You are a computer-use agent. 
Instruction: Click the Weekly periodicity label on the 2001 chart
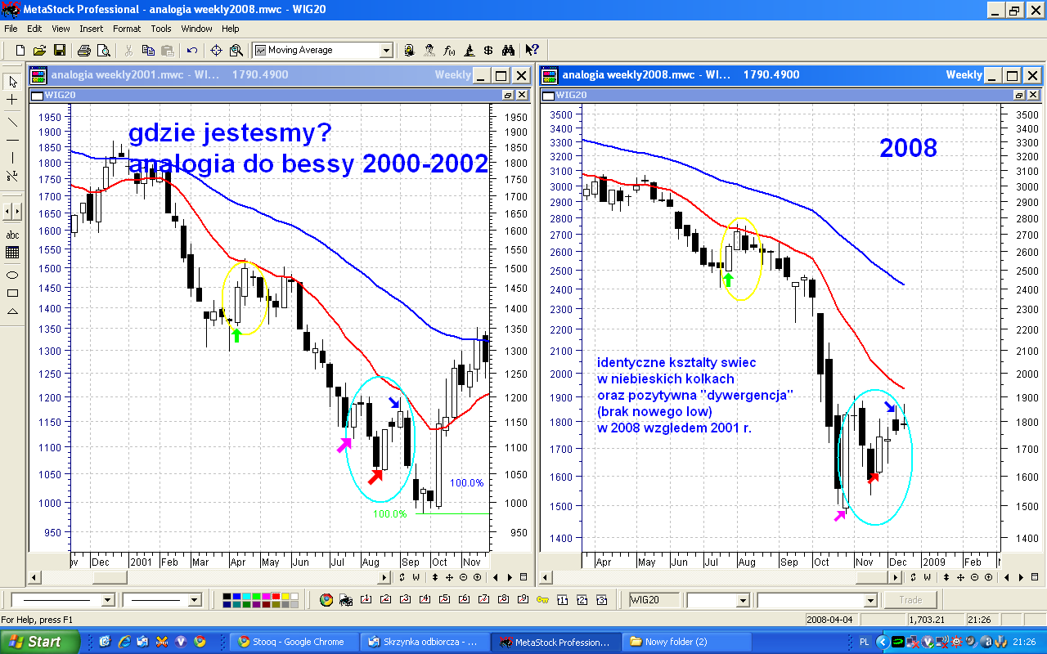click(x=452, y=75)
